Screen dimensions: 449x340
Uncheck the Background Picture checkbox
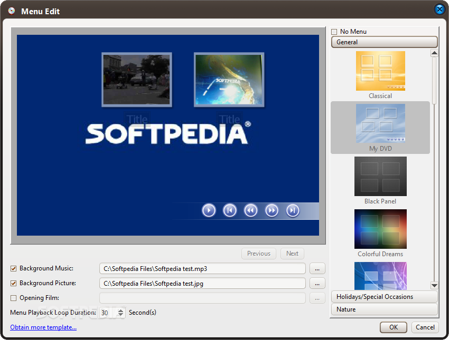(13, 284)
